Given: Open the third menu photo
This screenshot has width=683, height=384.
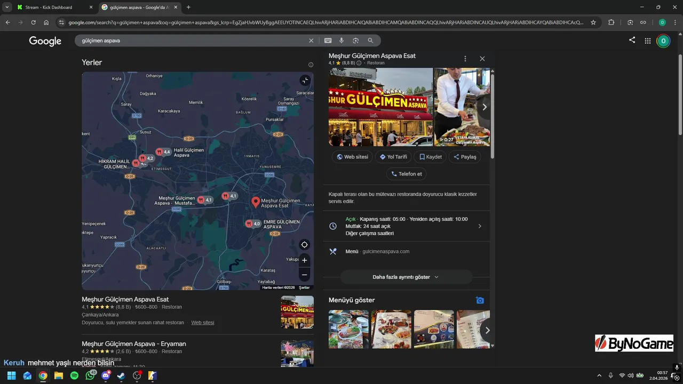Looking at the screenshot, I should point(434,329).
